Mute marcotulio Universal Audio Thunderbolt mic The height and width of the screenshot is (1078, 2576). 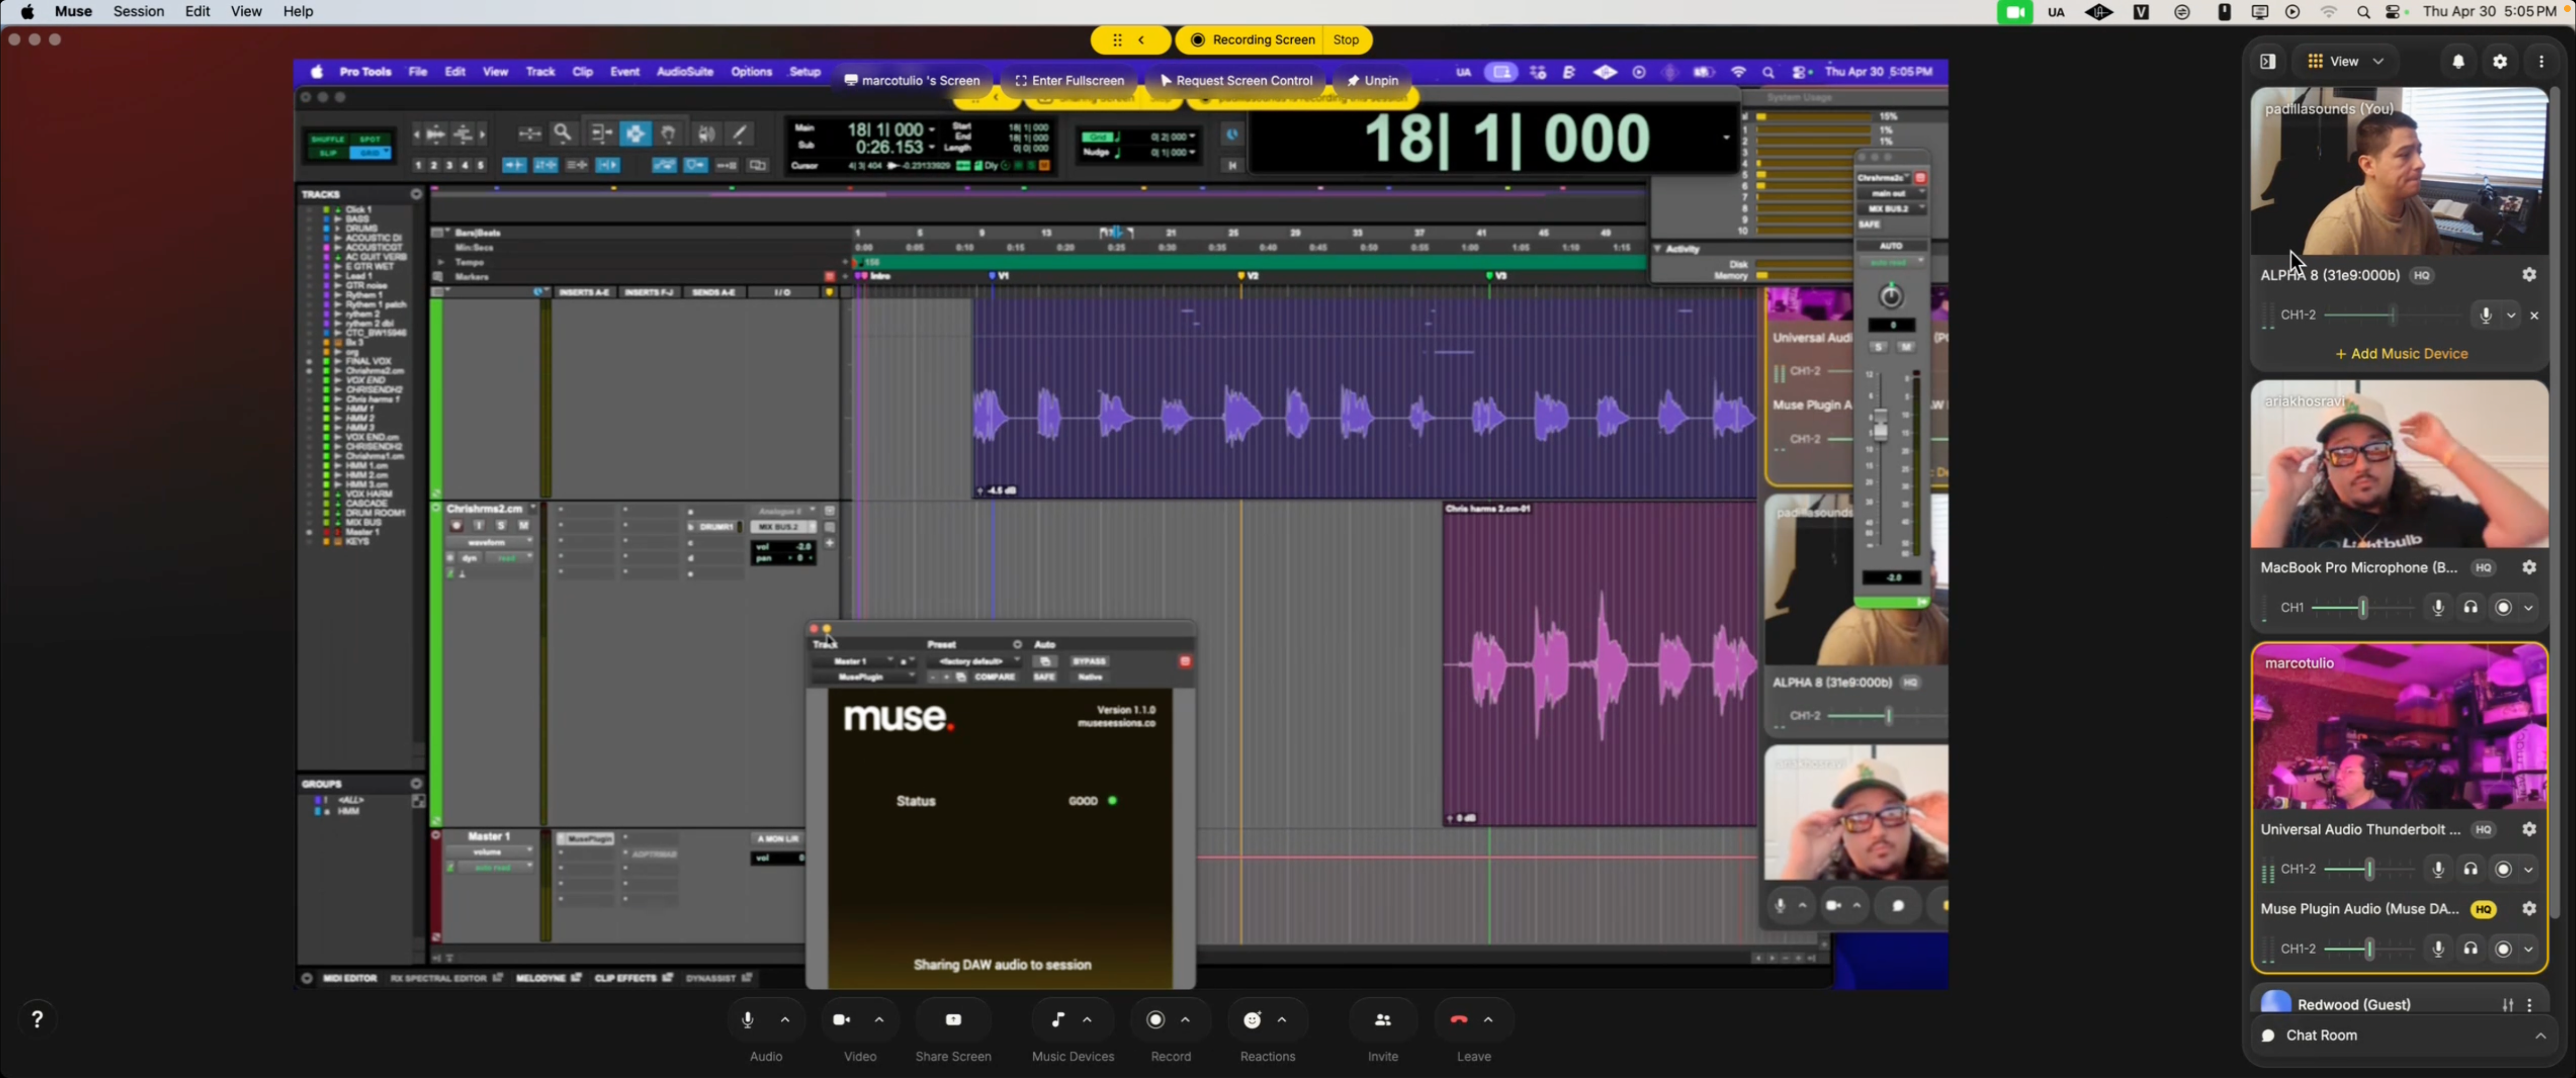pyautogui.click(x=2438, y=869)
